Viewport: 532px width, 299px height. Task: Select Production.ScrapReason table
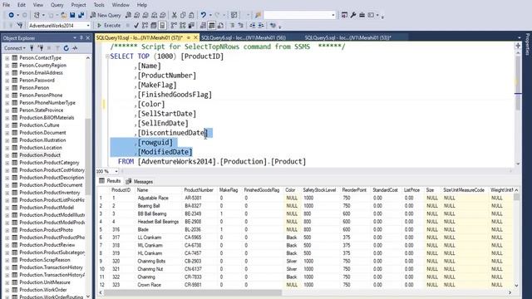[45, 260]
